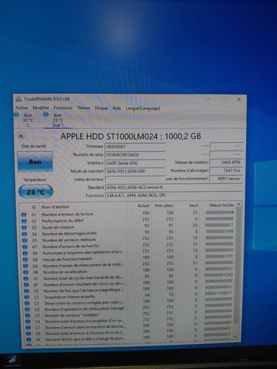Click the status icon for attribute C6
Screen dimensions: 277x369
(x=28, y=322)
